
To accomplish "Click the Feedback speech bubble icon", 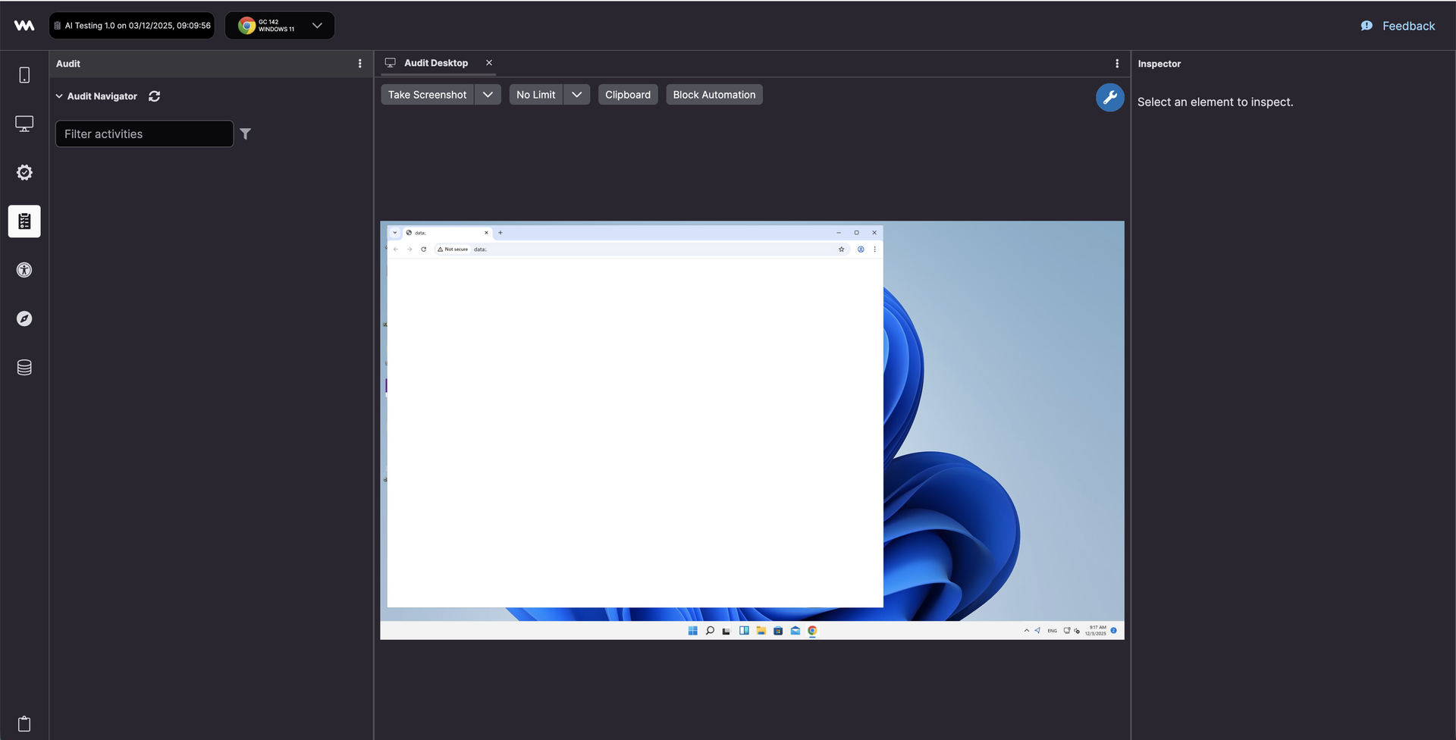I will [1367, 26].
